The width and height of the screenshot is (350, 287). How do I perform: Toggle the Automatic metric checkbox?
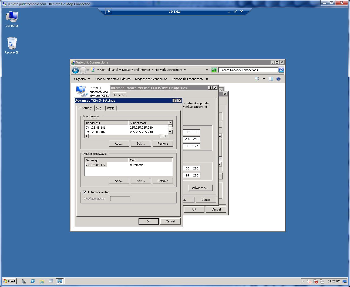pyautogui.click(x=85, y=192)
